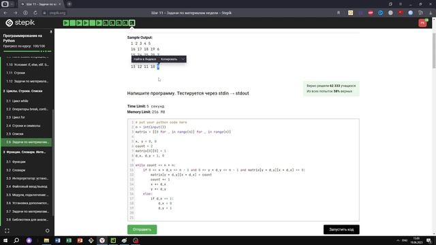Screen dimensions: 436x245
Task: Open the downloads icon in browser toolbar
Action: click(x=431, y=13)
